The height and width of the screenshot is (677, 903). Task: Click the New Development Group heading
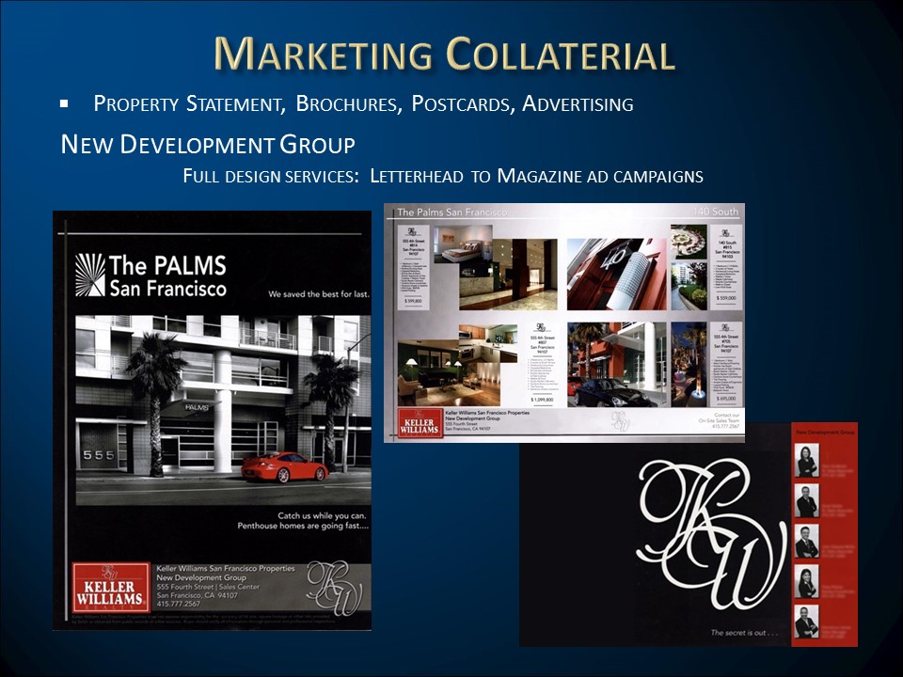tap(208, 144)
